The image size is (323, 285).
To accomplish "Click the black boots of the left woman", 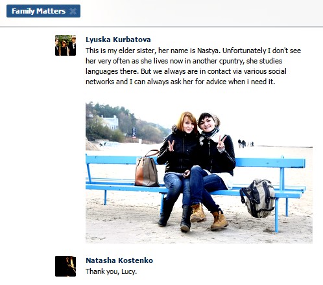I will tap(174, 218).
